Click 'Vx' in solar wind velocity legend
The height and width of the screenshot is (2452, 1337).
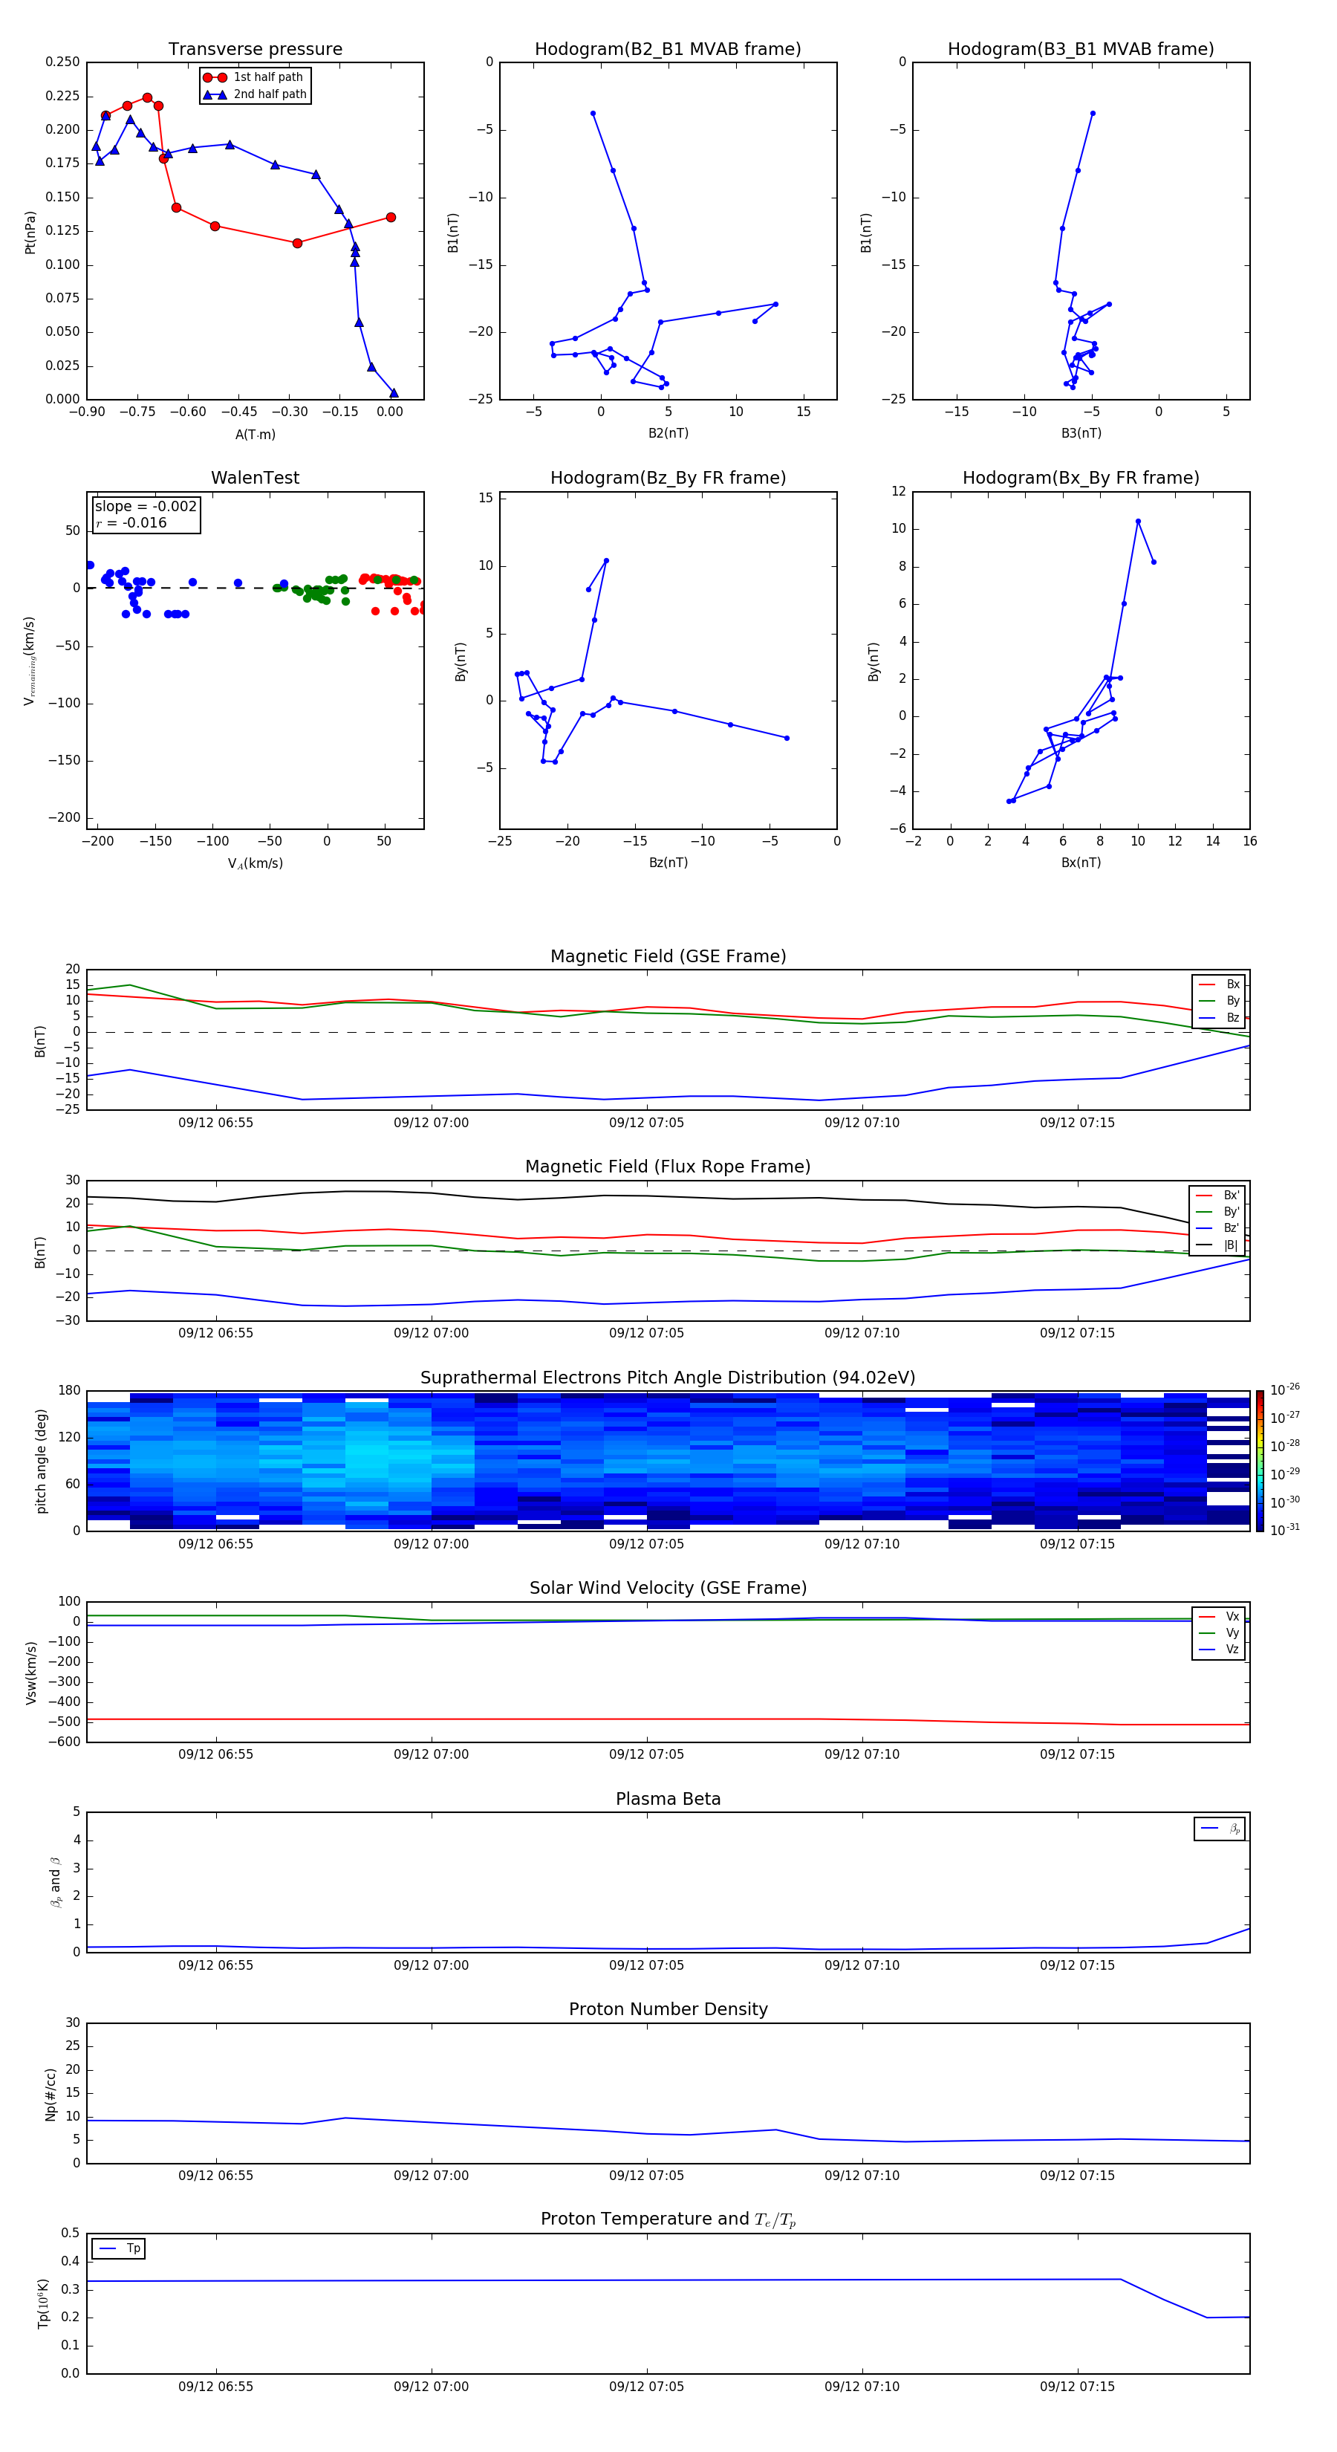pos(1232,1616)
